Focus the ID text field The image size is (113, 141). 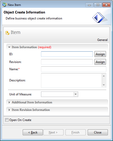[x=67, y=54]
